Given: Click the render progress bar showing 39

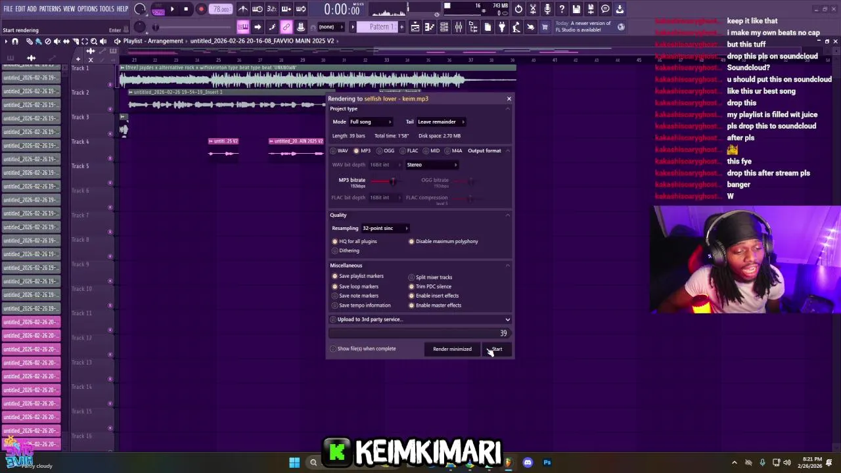Looking at the screenshot, I should point(419,333).
